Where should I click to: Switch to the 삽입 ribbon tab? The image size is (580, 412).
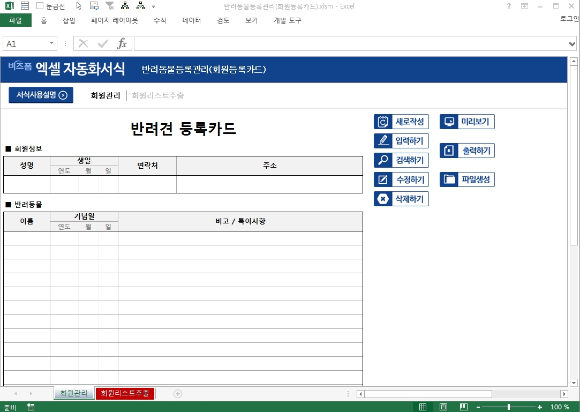tap(69, 20)
